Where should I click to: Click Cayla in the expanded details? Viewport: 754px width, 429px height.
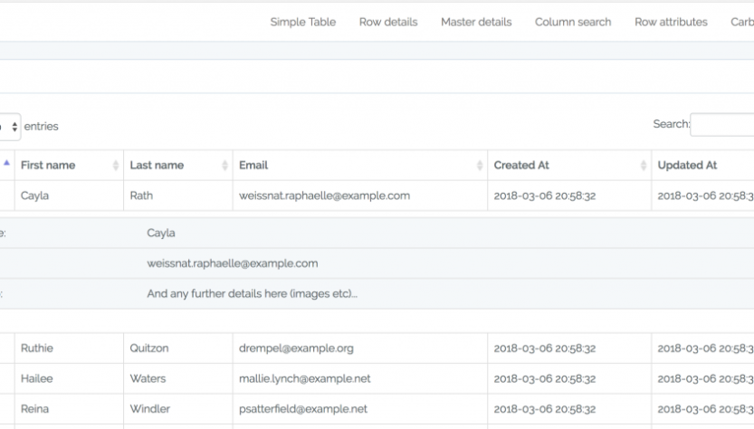point(161,234)
